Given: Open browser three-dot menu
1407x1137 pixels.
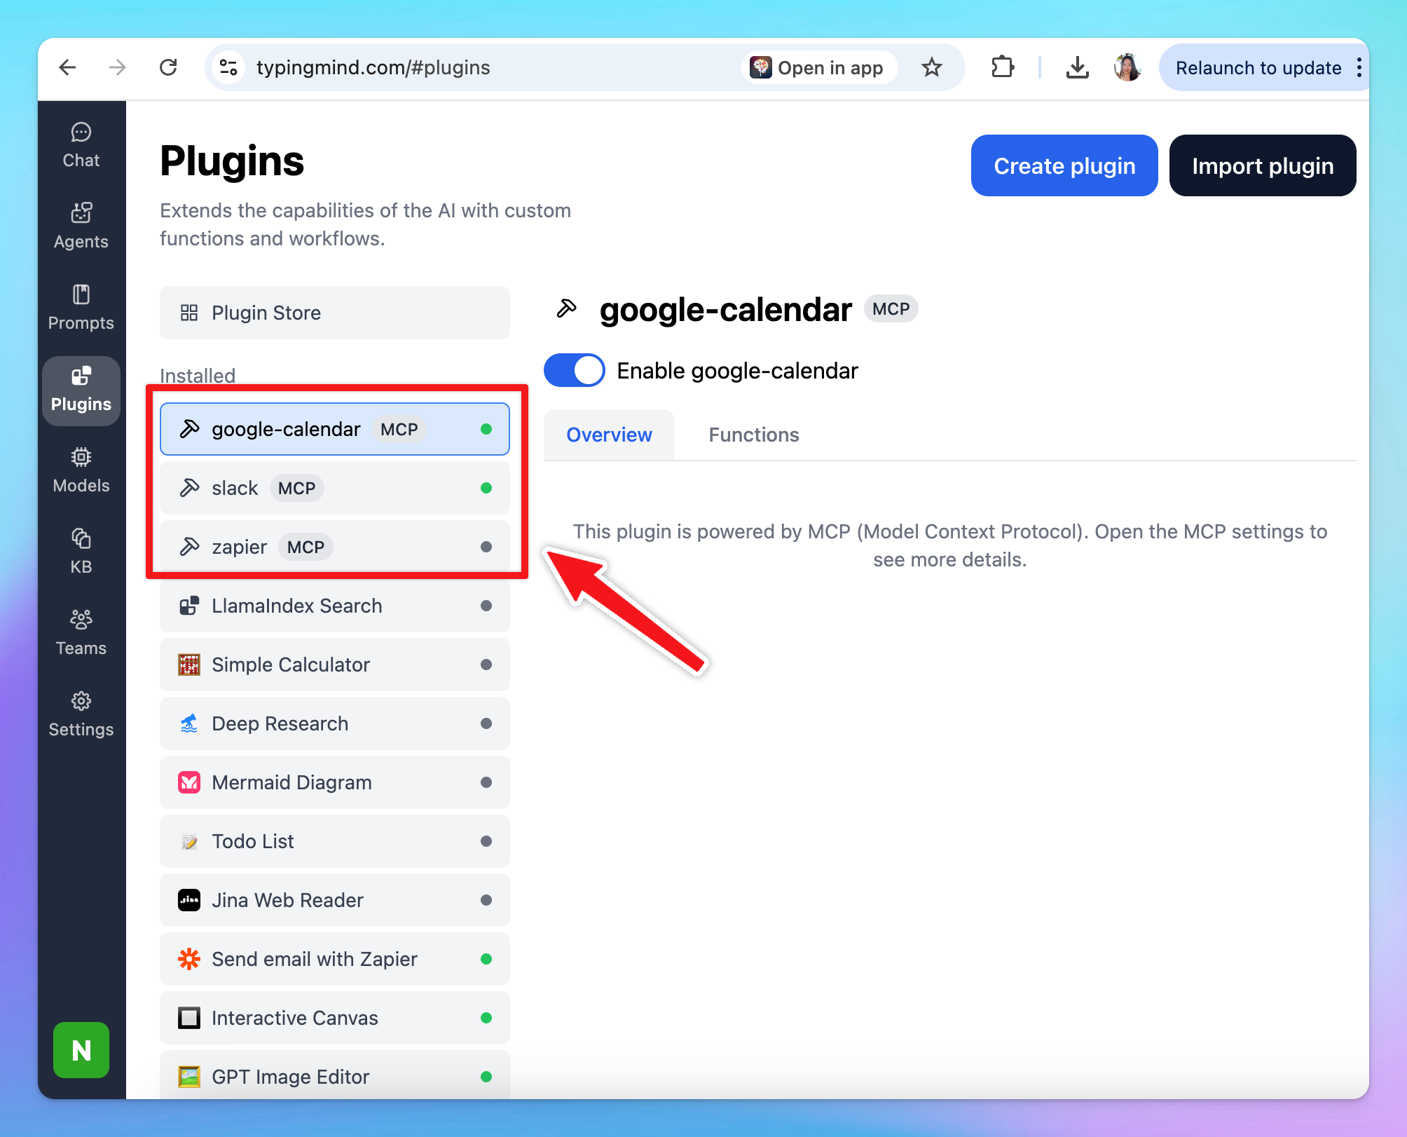Looking at the screenshot, I should [x=1359, y=67].
